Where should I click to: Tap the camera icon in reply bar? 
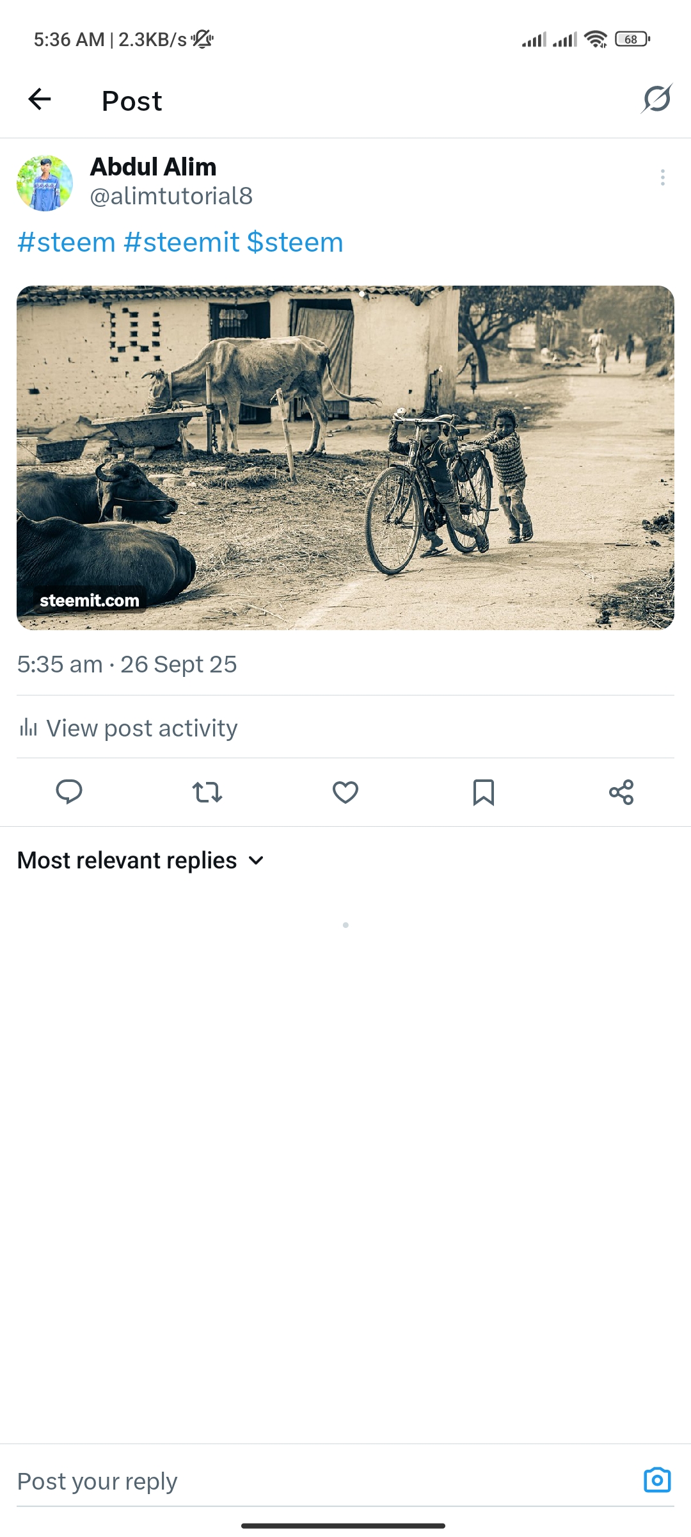[656, 1480]
